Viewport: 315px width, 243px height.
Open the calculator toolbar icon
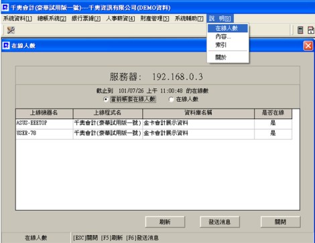(300, 30)
